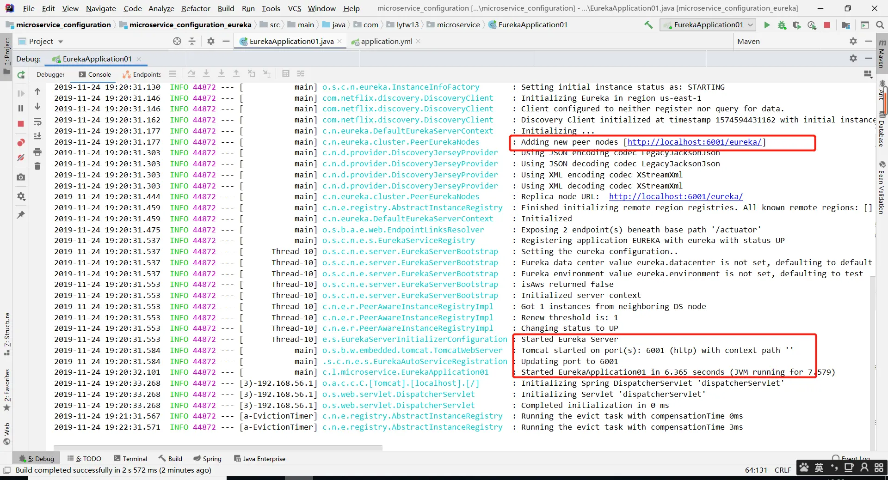Switch to the application.yml editor tab
888x480 pixels.
click(x=385, y=41)
